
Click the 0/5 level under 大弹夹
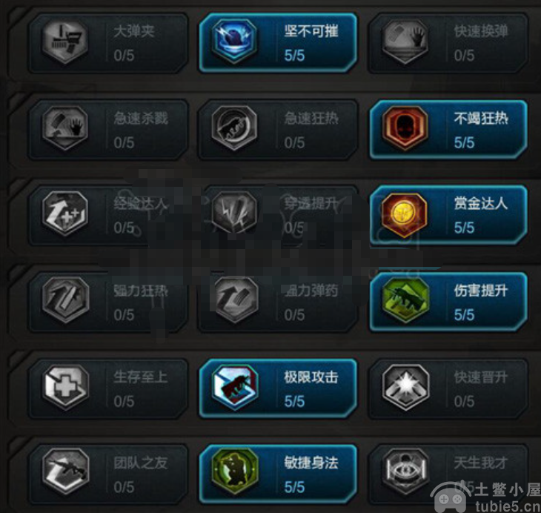coord(124,56)
